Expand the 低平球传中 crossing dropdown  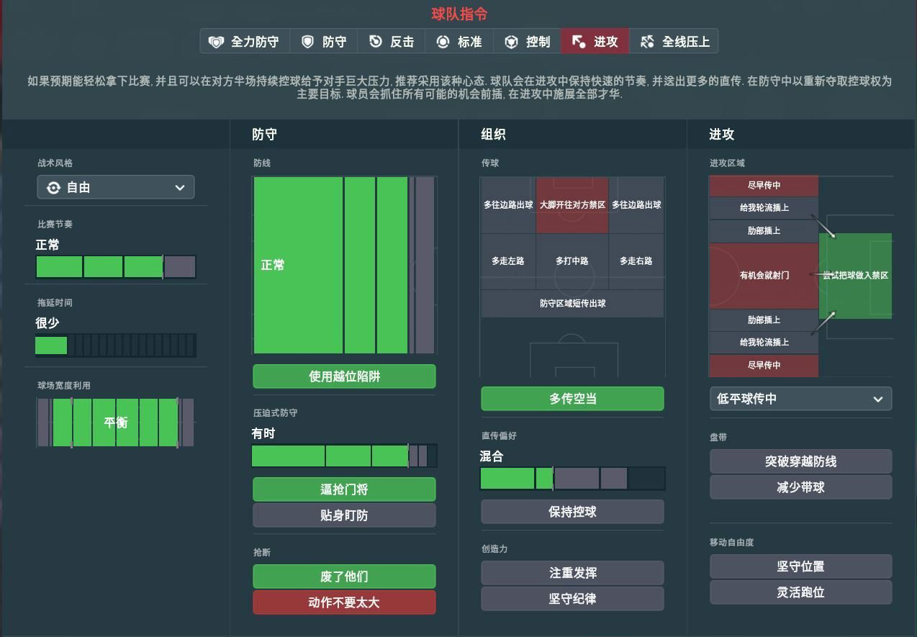(x=801, y=399)
